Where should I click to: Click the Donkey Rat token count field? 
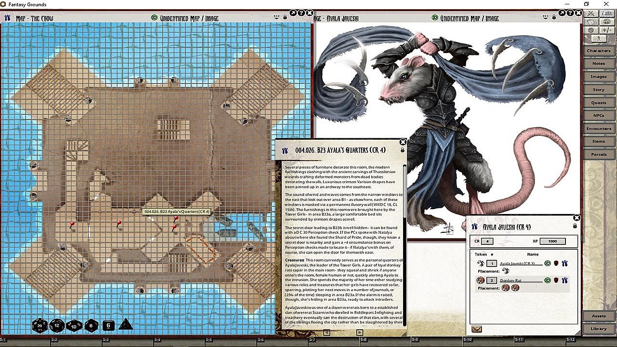tap(492, 280)
